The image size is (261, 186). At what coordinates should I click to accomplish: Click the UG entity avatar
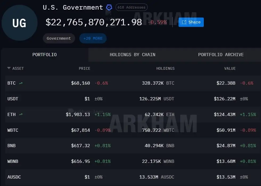pyautogui.click(x=19, y=23)
